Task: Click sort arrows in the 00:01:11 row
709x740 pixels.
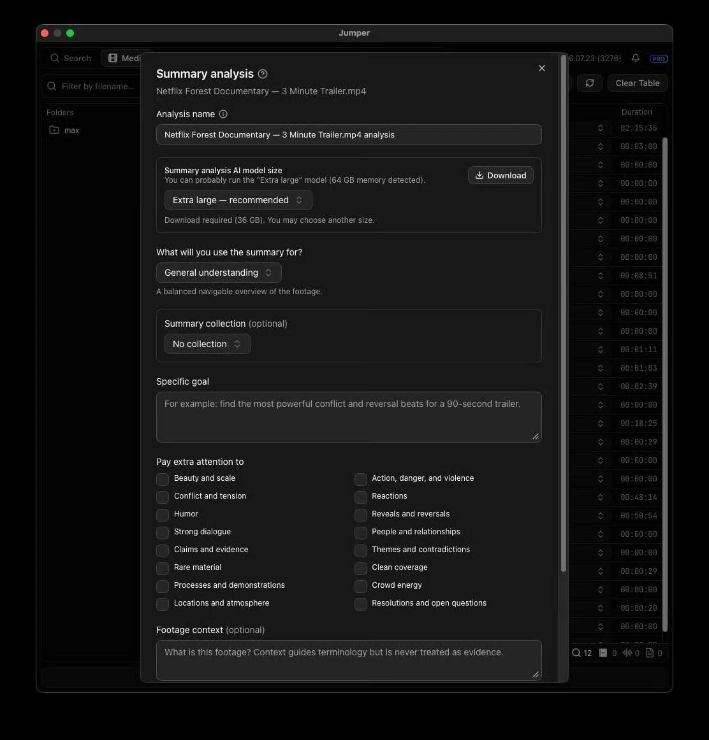Action: point(601,350)
